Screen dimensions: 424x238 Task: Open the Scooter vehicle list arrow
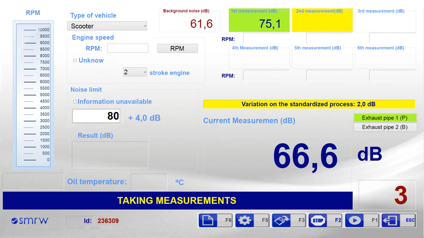(x=145, y=26)
